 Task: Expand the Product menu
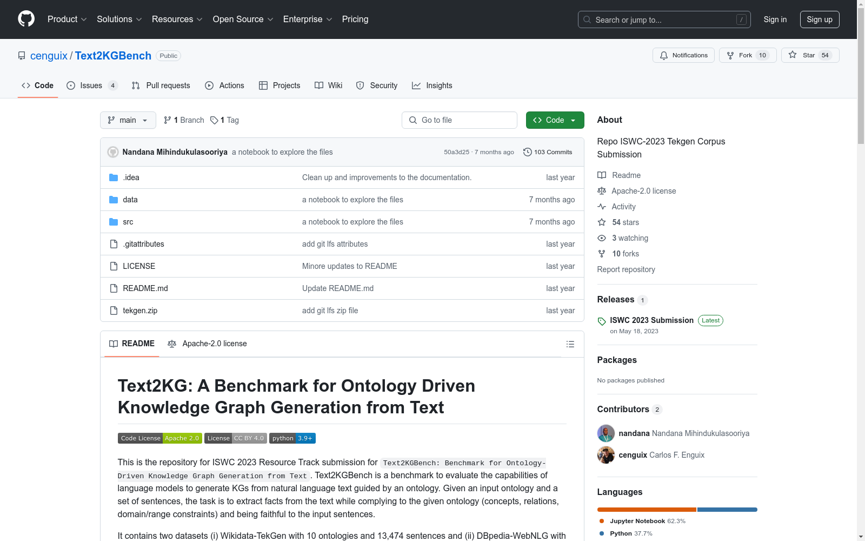coord(67,19)
